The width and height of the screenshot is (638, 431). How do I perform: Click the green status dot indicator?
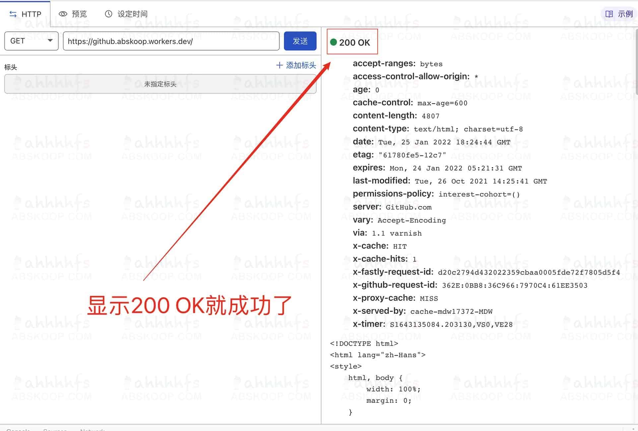[334, 42]
